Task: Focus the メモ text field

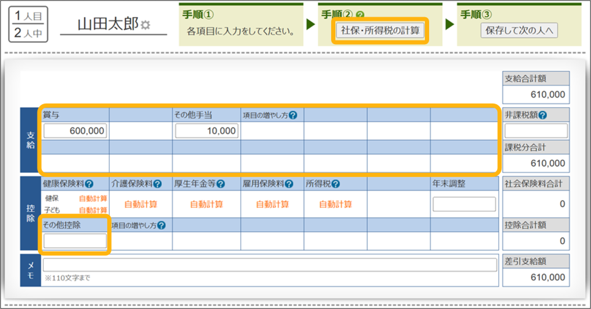Action: [x=269, y=265]
